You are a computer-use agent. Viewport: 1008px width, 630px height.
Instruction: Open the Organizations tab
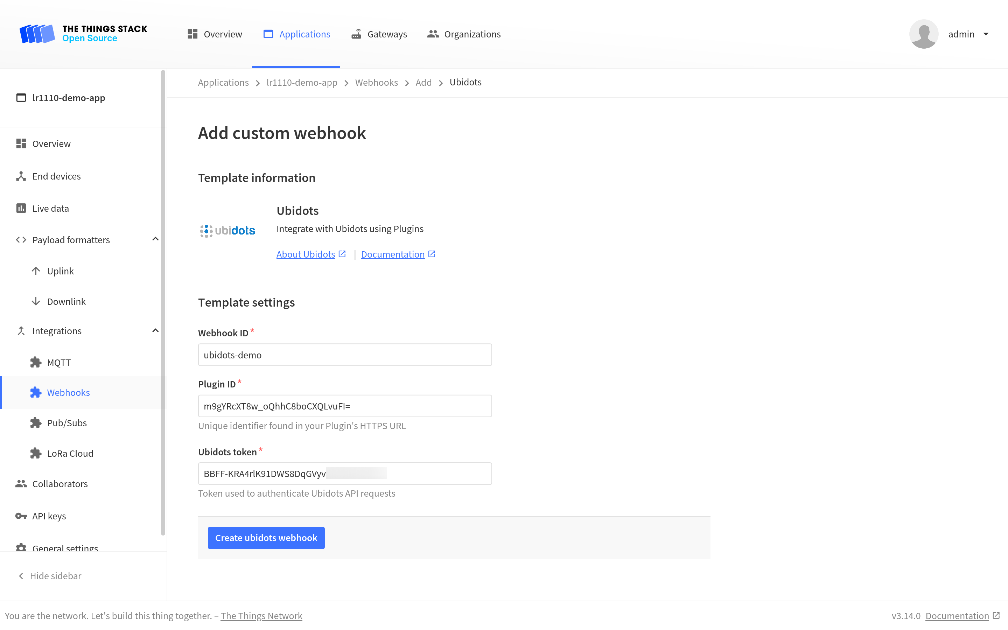[x=464, y=34]
